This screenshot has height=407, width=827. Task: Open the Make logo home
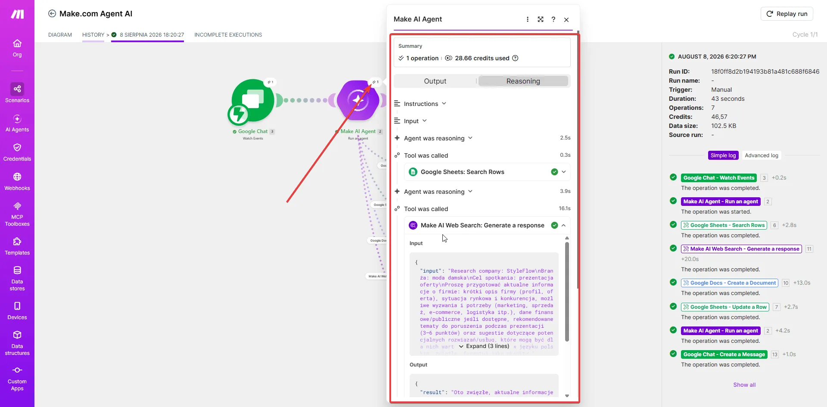17,14
